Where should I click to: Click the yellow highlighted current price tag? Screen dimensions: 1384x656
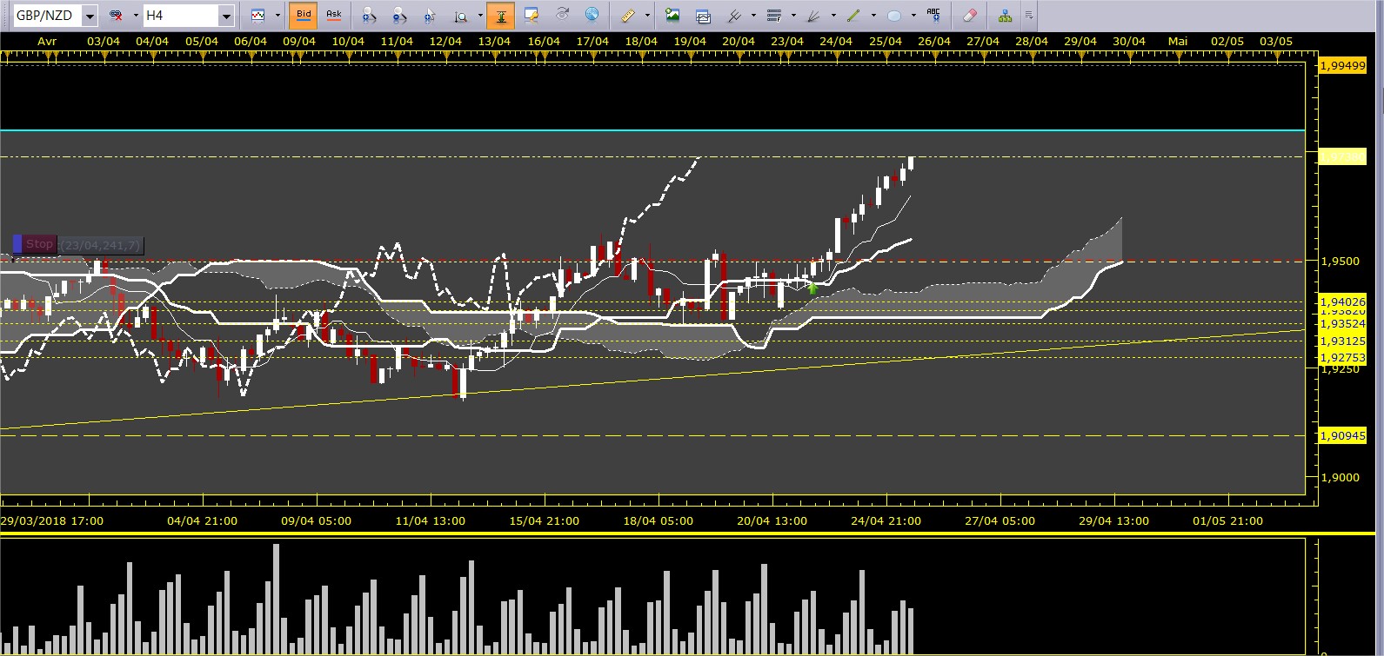[1342, 156]
